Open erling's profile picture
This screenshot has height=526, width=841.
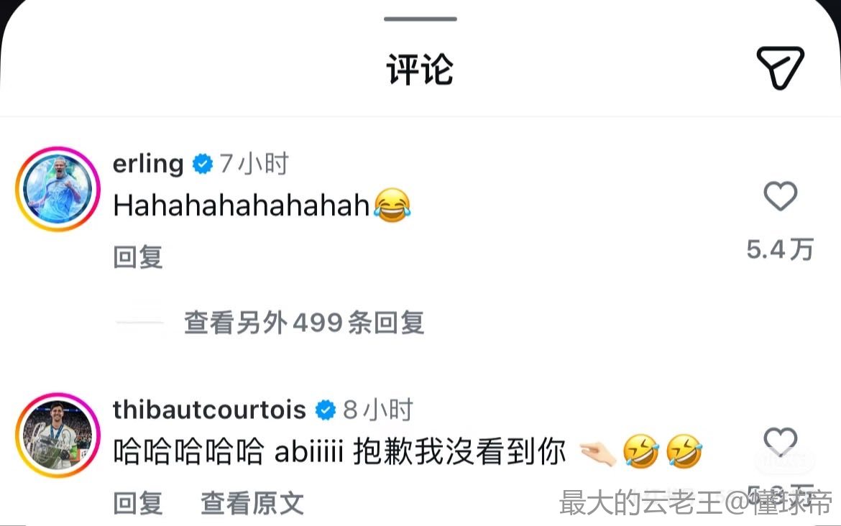(58, 189)
